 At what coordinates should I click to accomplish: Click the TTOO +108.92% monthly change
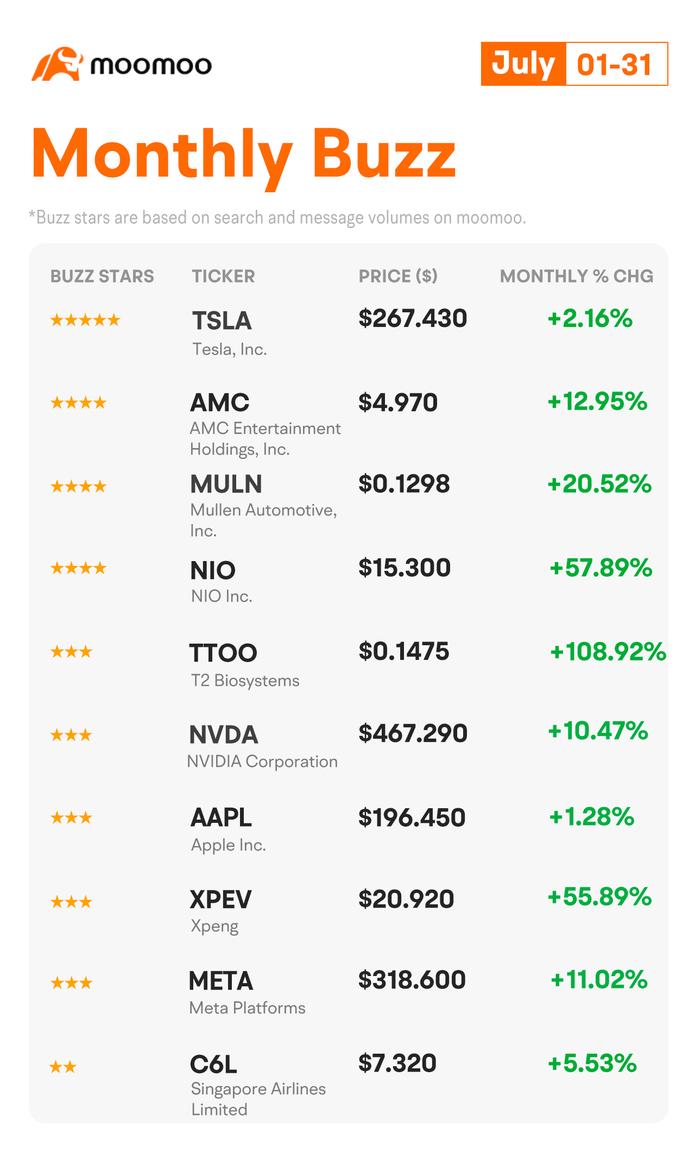pyautogui.click(x=608, y=651)
